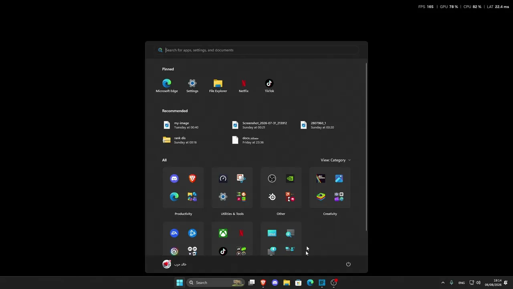Click the Windows Start button on taskbar
Viewport: 513px width, 289px height.
[x=180, y=283]
